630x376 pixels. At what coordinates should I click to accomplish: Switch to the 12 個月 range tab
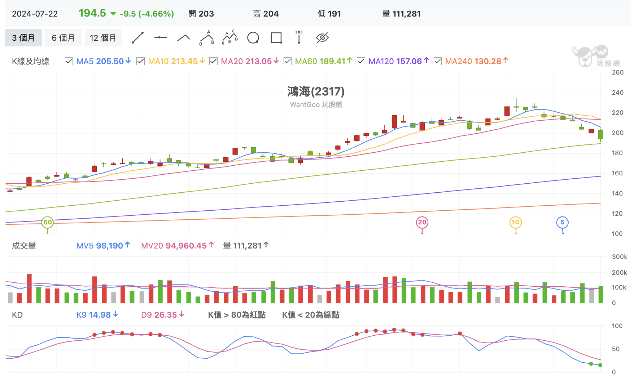tap(103, 38)
